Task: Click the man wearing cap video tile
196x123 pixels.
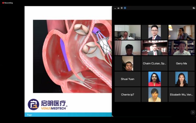Action: coord(182,48)
